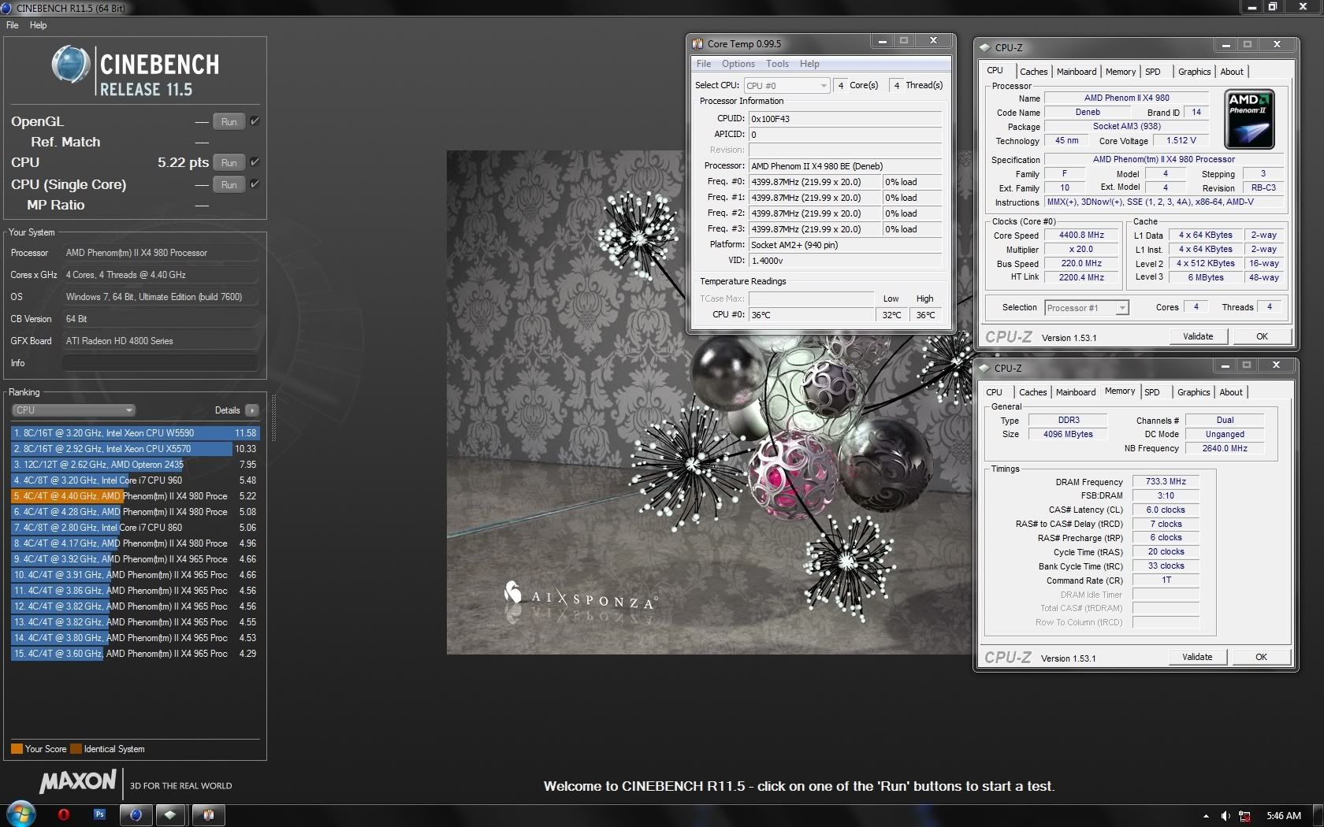Close the lower CPU-Z Memory window

click(x=1277, y=365)
